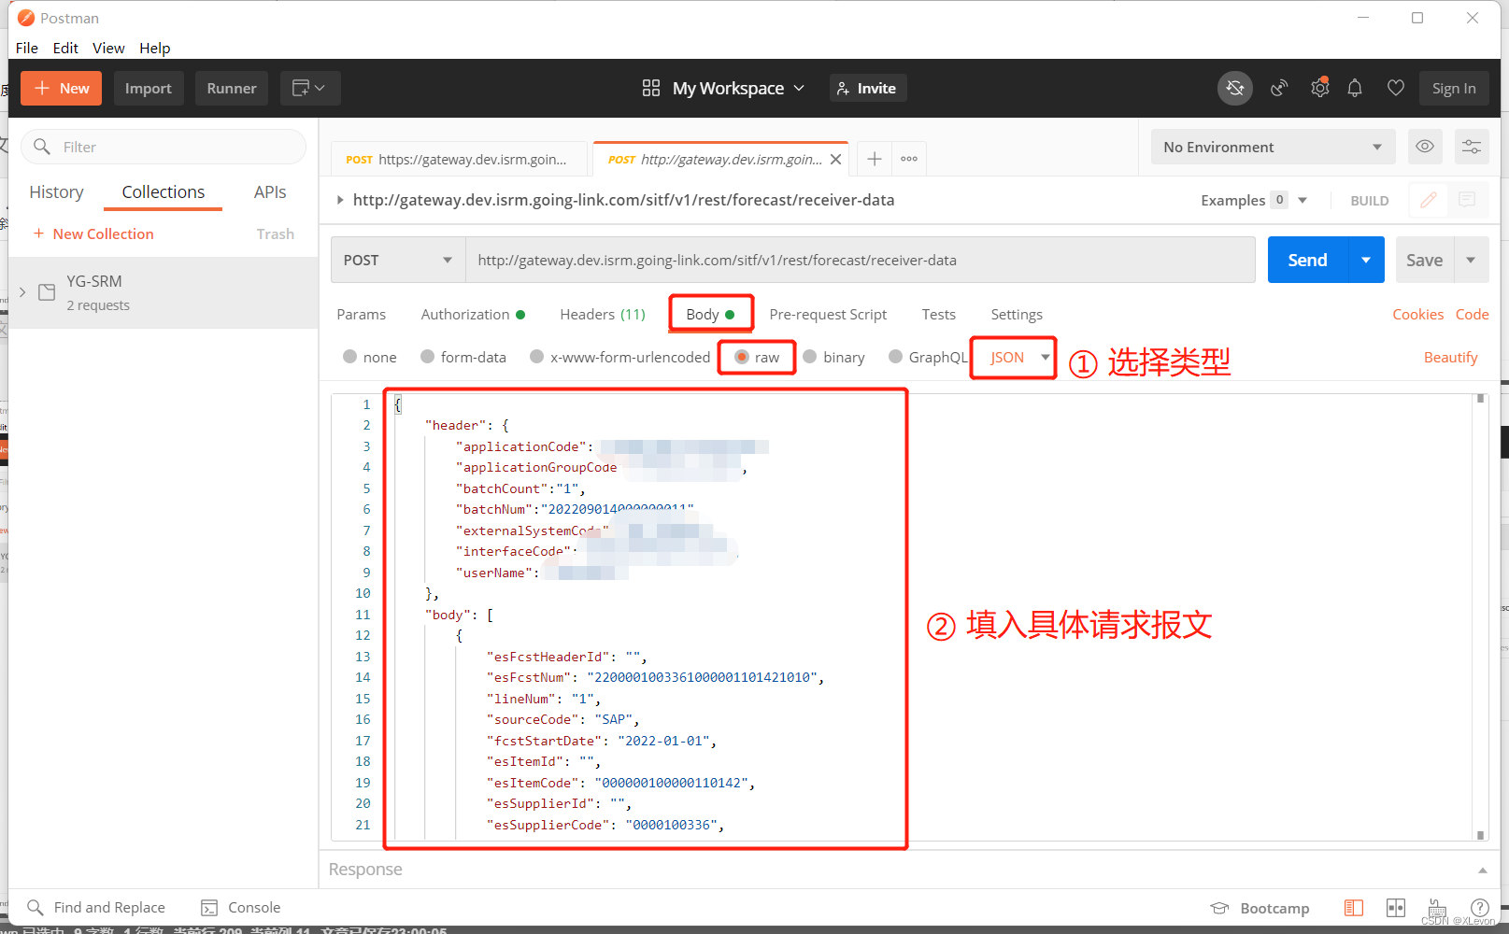Screen dimensions: 1509x934
Task: Open the Edit menu
Action: click(65, 48)
